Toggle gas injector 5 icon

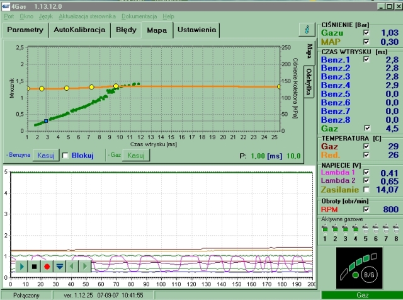tap(365, 229)
